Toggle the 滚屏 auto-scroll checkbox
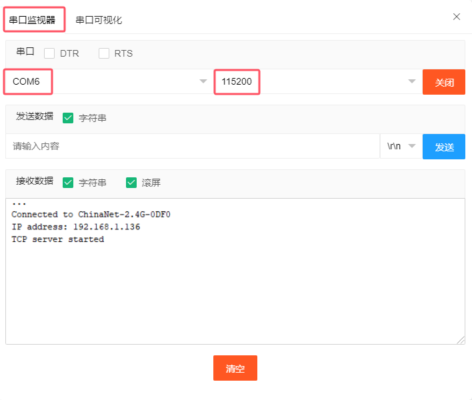Image resolution: width=472 pixels, height=400 pixels. pos(131,183)
